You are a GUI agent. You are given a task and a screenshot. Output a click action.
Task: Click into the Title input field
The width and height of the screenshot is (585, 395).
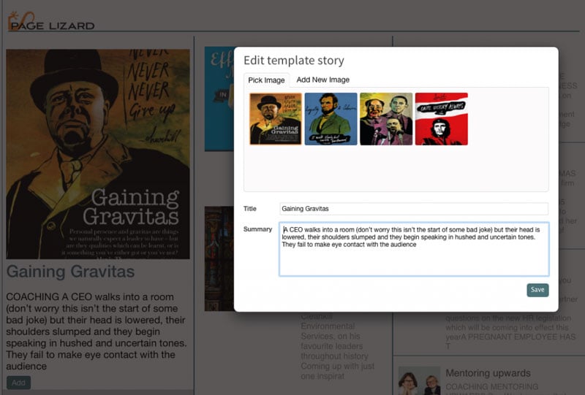pyautogui.click(x=414, y=209)
